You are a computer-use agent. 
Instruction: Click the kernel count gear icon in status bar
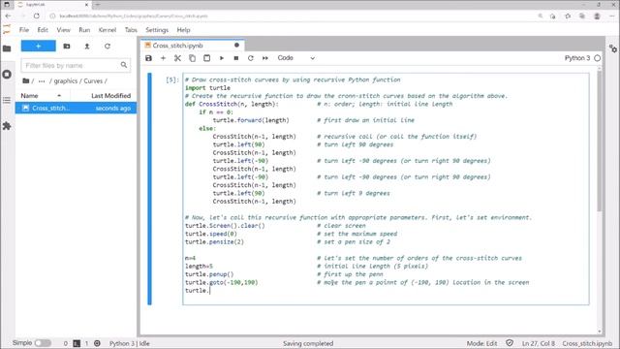click(x=97, y=343)
